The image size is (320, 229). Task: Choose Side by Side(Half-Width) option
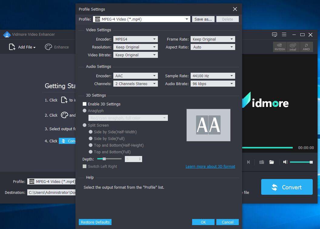pyautogui.click(x=91, y=132)
